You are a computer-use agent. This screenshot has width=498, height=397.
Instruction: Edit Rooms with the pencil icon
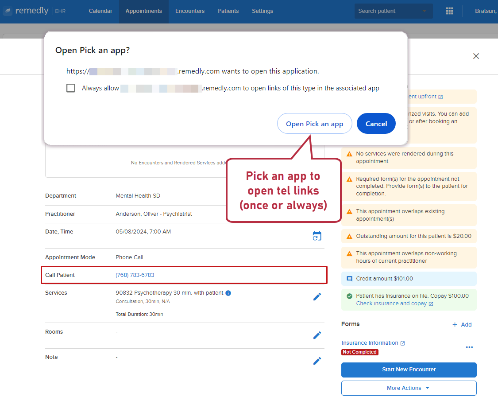(x=317, y=335)
